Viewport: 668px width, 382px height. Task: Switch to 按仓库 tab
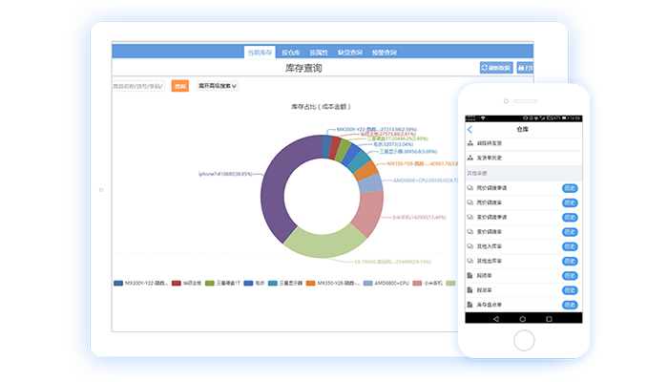[290, 53]
